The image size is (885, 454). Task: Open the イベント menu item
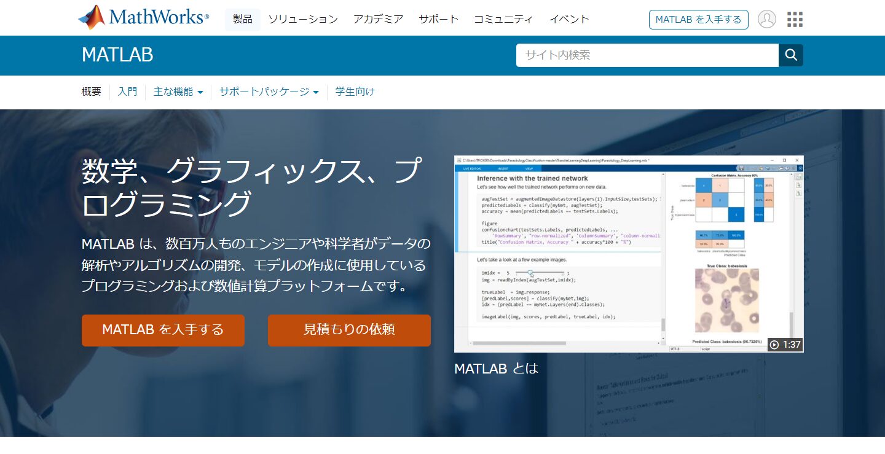pyautogui.click(x=569, y=20)
